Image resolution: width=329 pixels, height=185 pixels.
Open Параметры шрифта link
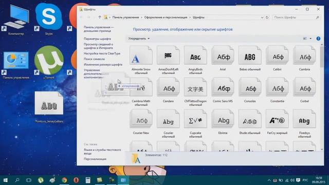[x=97, y=39]
